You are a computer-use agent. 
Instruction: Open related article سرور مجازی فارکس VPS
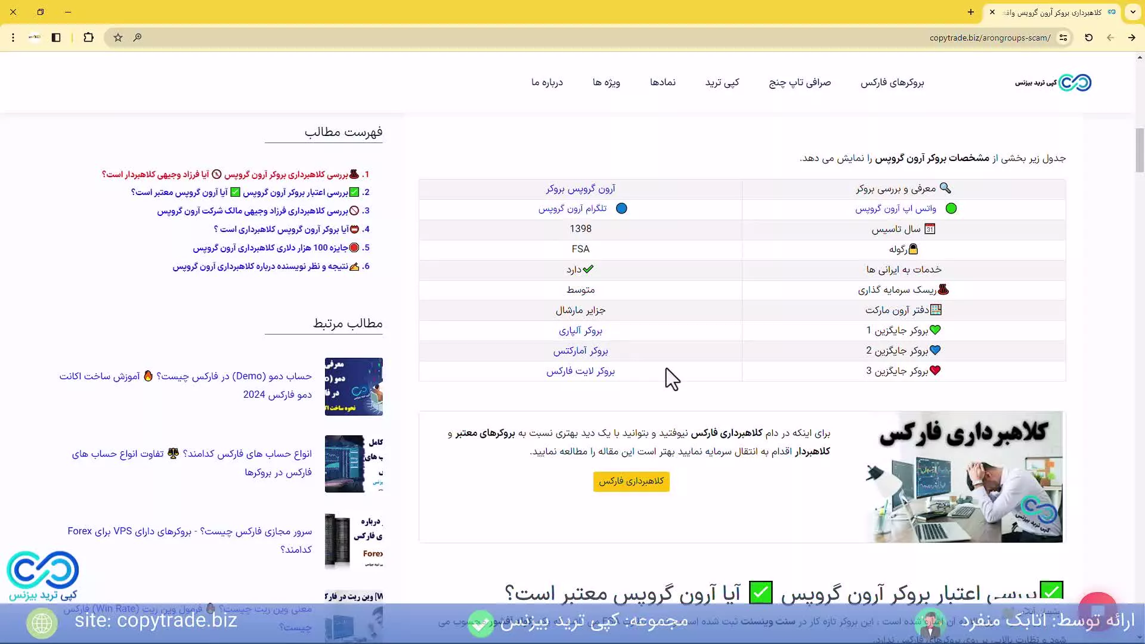190,540
